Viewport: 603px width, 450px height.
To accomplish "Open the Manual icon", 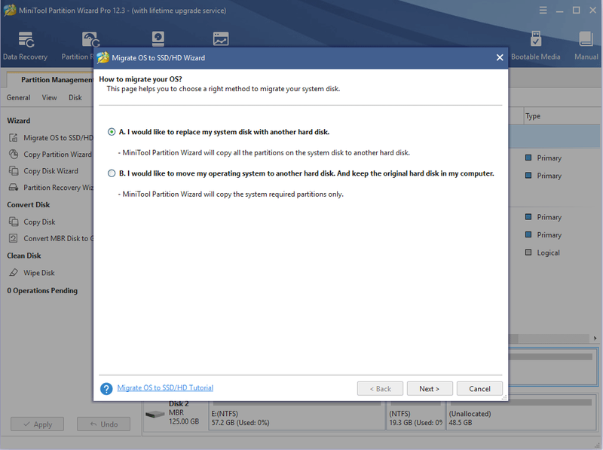I will click(x=586, y=39).
